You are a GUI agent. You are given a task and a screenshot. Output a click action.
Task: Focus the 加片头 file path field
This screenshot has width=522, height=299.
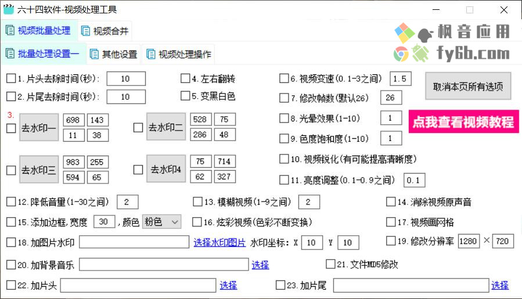[x=138, y=285]
